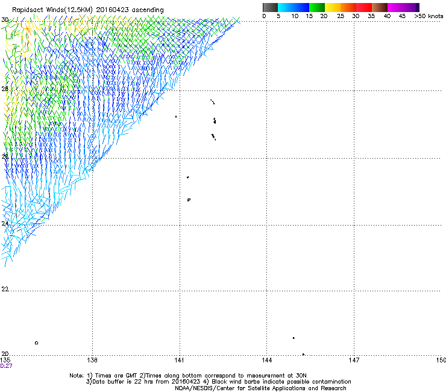The height and width of the screenshot is (392, 446).
Task: Click the grey 0-5 knots color band
Action: pyautogui.click(x=270, y=7)
